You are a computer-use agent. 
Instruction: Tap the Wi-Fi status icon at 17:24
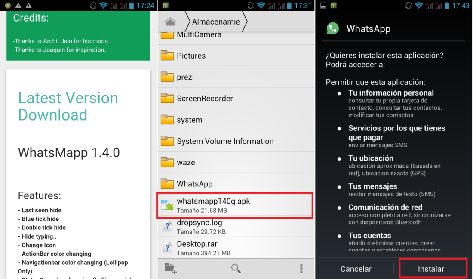click(x=103, y=6)
